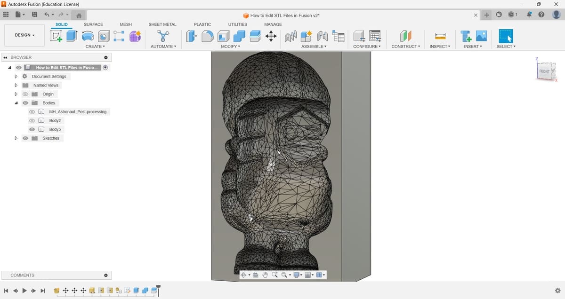Toggle visibility of Body2
The height and width of the screenshot is (299, 565).
[32, 121]
